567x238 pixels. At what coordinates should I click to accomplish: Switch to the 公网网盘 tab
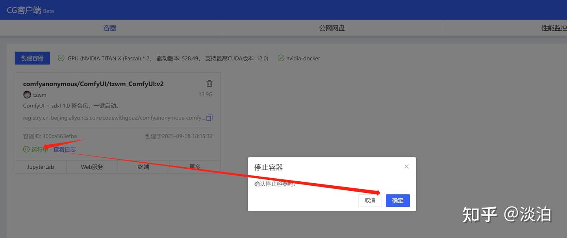pos(332,28)
